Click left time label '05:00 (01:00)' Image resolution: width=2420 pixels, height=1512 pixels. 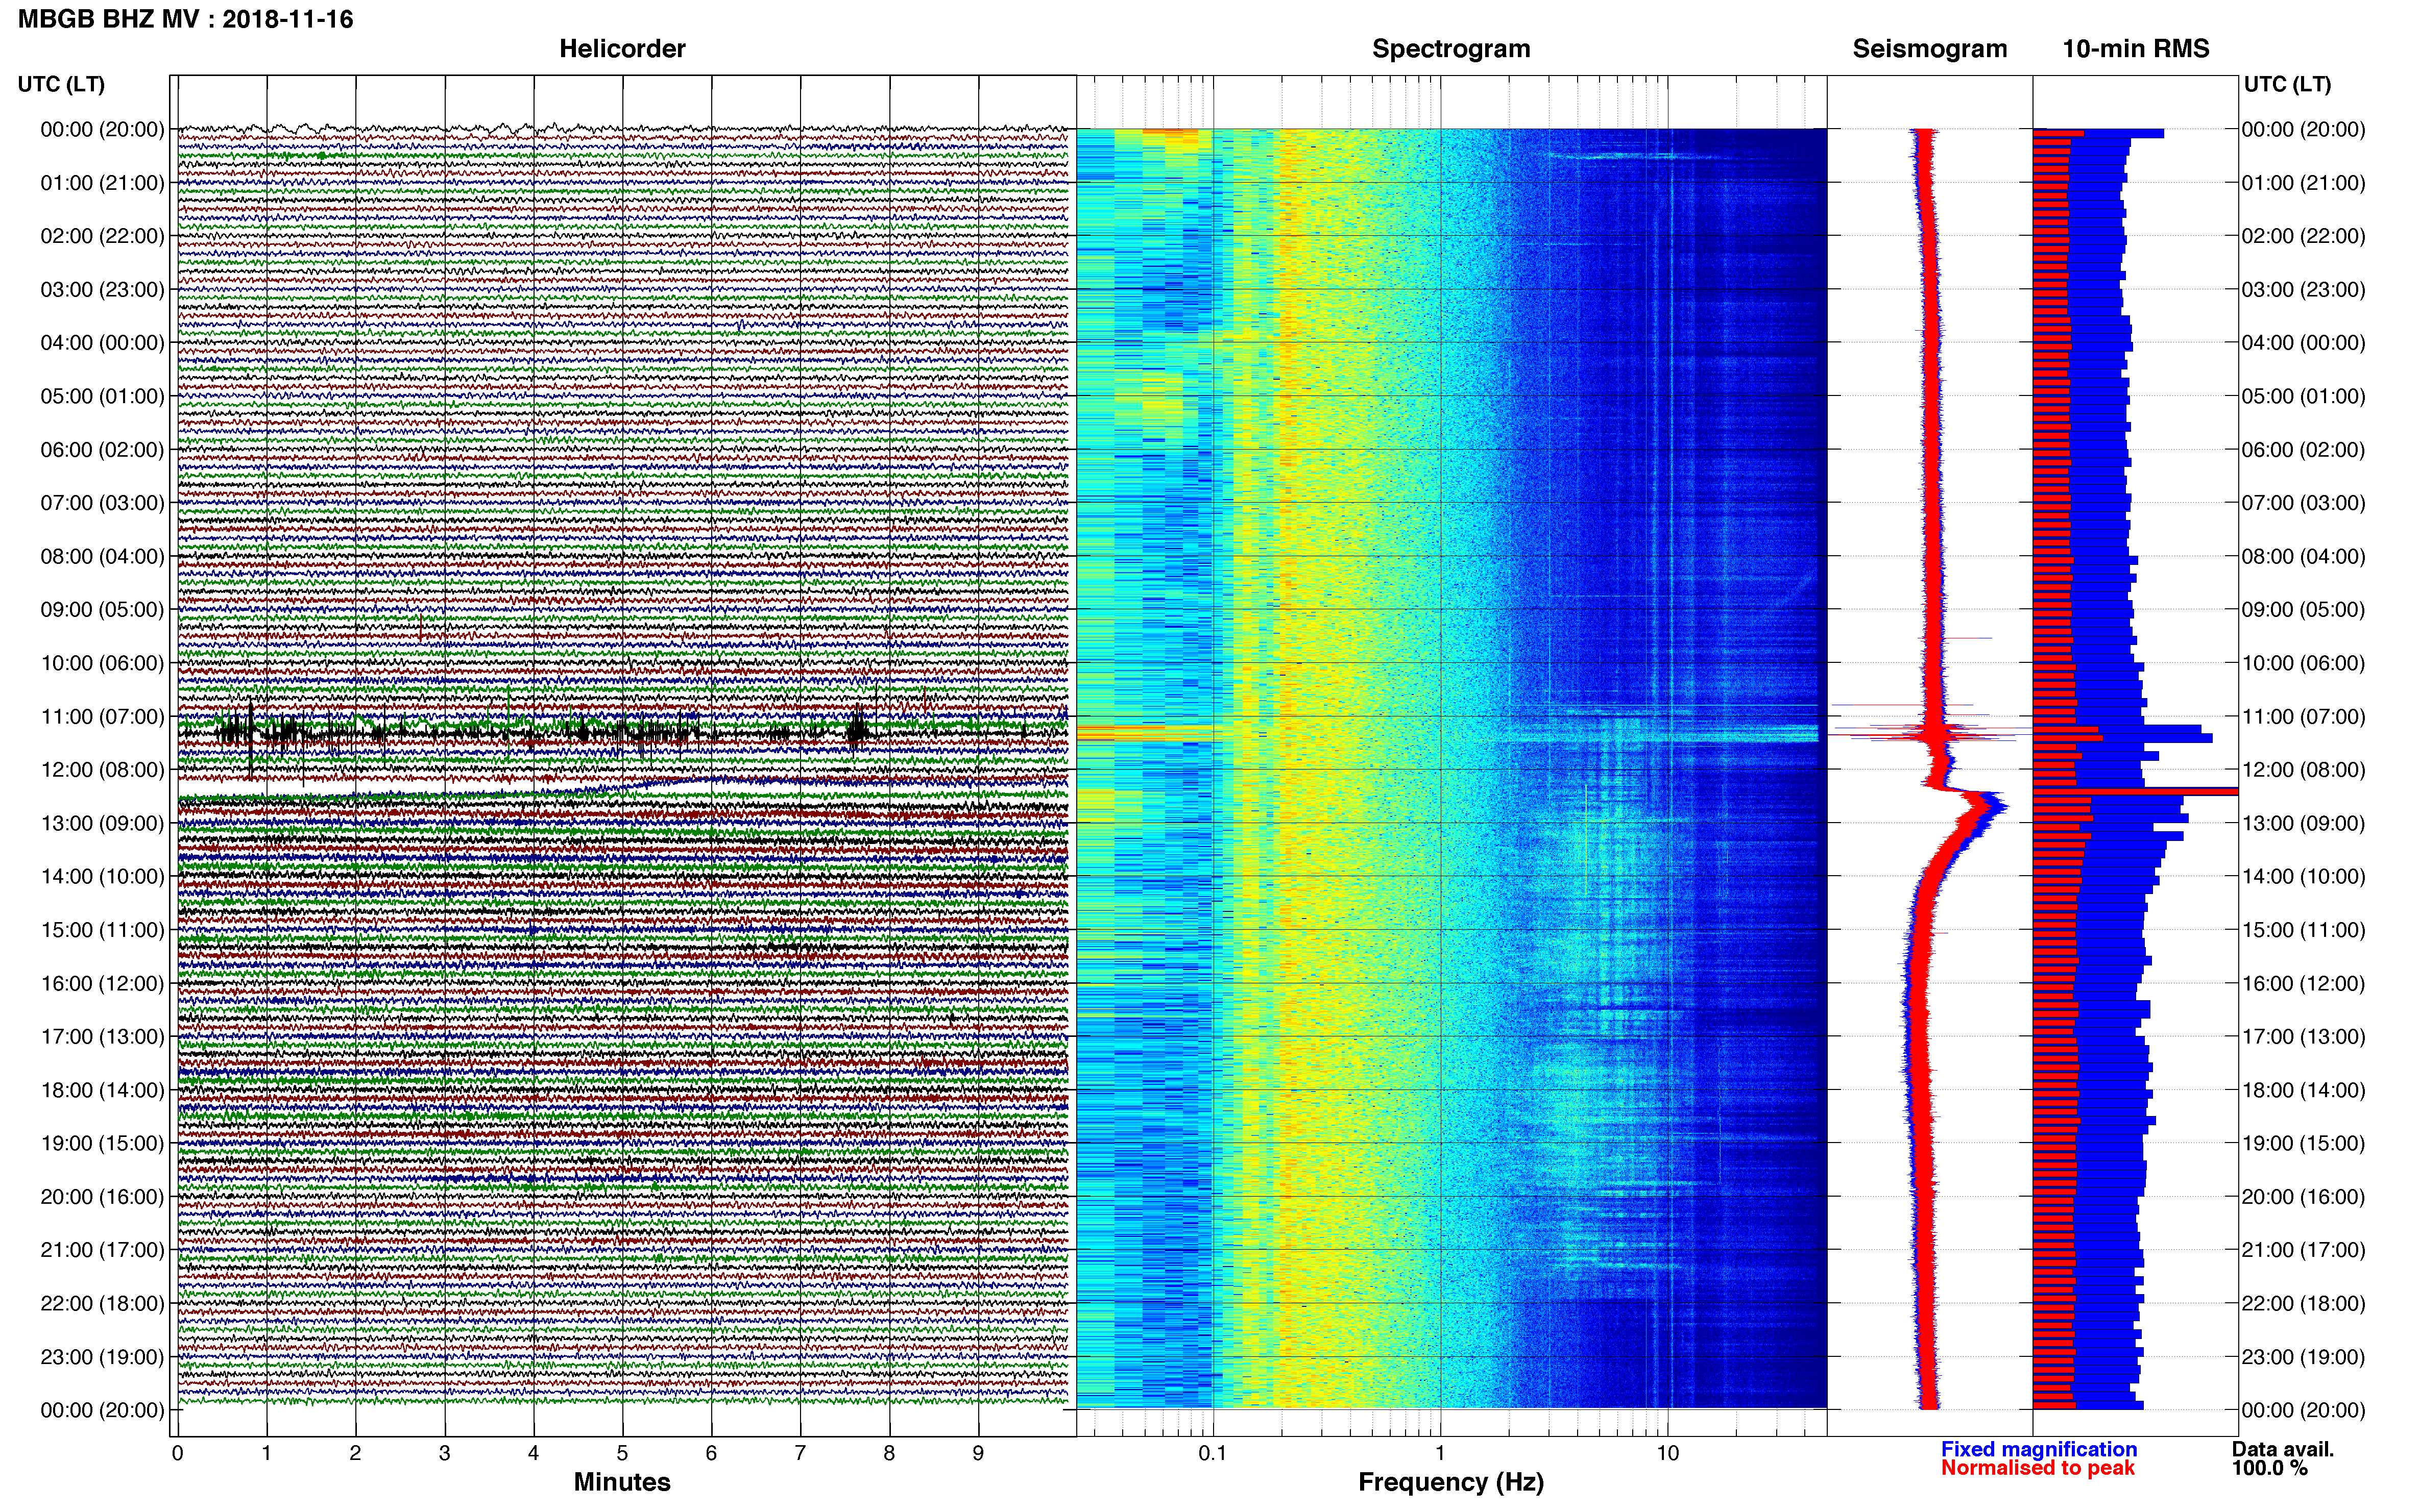point(102,396)
